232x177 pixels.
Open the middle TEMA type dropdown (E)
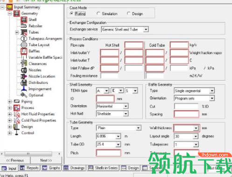(121, 90)
